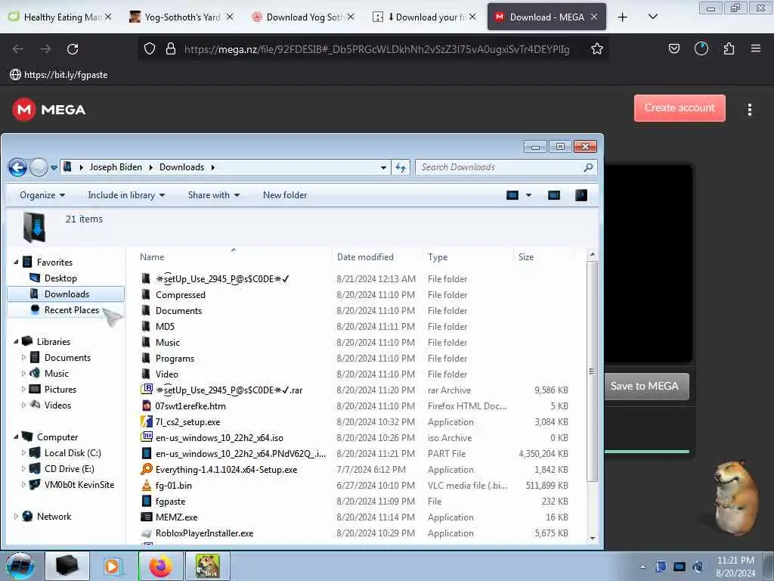
Task: Click the Save to MEGA button
Action: (x=644, y=387)
